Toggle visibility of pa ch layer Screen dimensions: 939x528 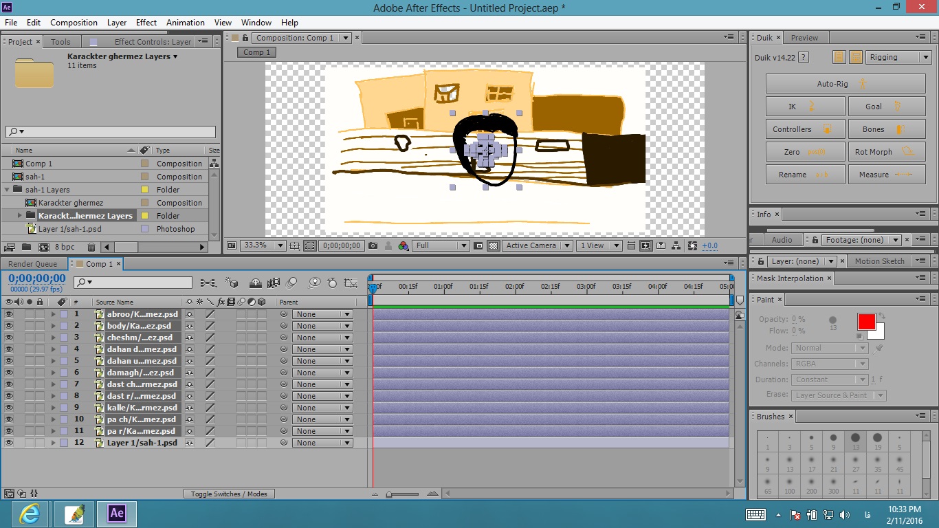point(9,419)
